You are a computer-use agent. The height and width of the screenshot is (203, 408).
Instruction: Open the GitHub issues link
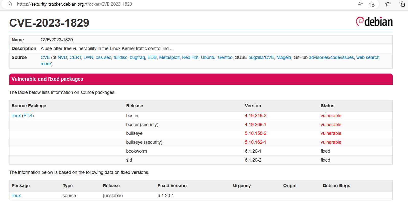pyautogui.click(x=347, y=57)
